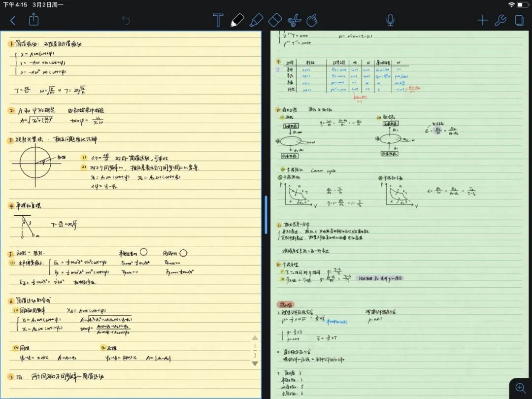This screenshot has width=532, height=399.
Task: Open the magnifier zoom writing box
Action: point(520,388)
